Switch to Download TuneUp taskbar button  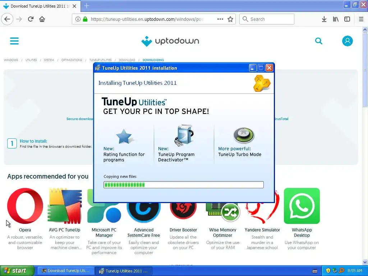tap(66, 271)
